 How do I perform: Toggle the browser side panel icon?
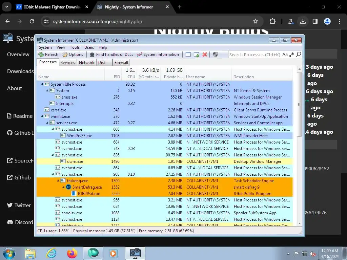315,21
